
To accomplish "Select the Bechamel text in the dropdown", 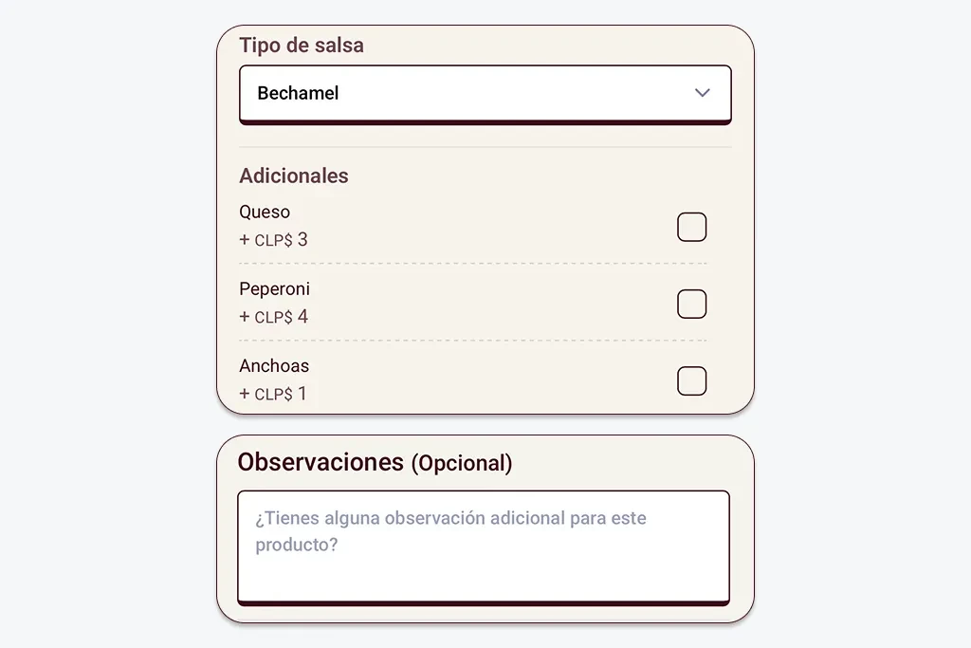I will [x=297, y=93].
